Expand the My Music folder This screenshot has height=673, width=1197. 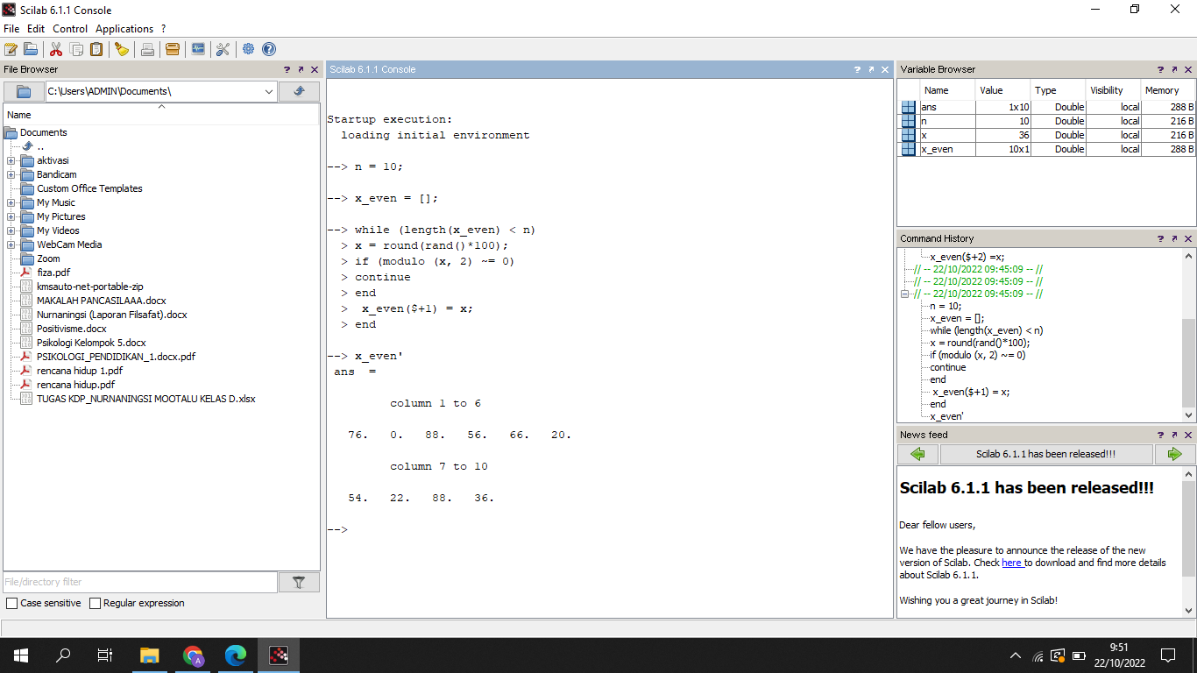click(11, 202)
